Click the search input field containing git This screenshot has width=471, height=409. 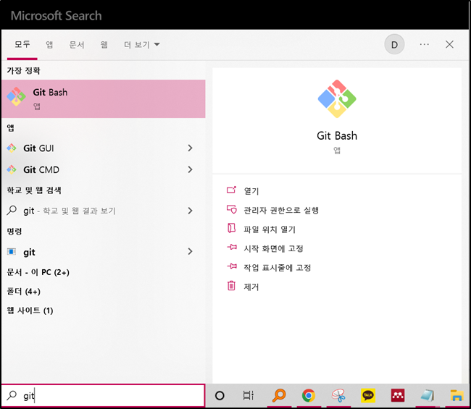pos(104,395)
